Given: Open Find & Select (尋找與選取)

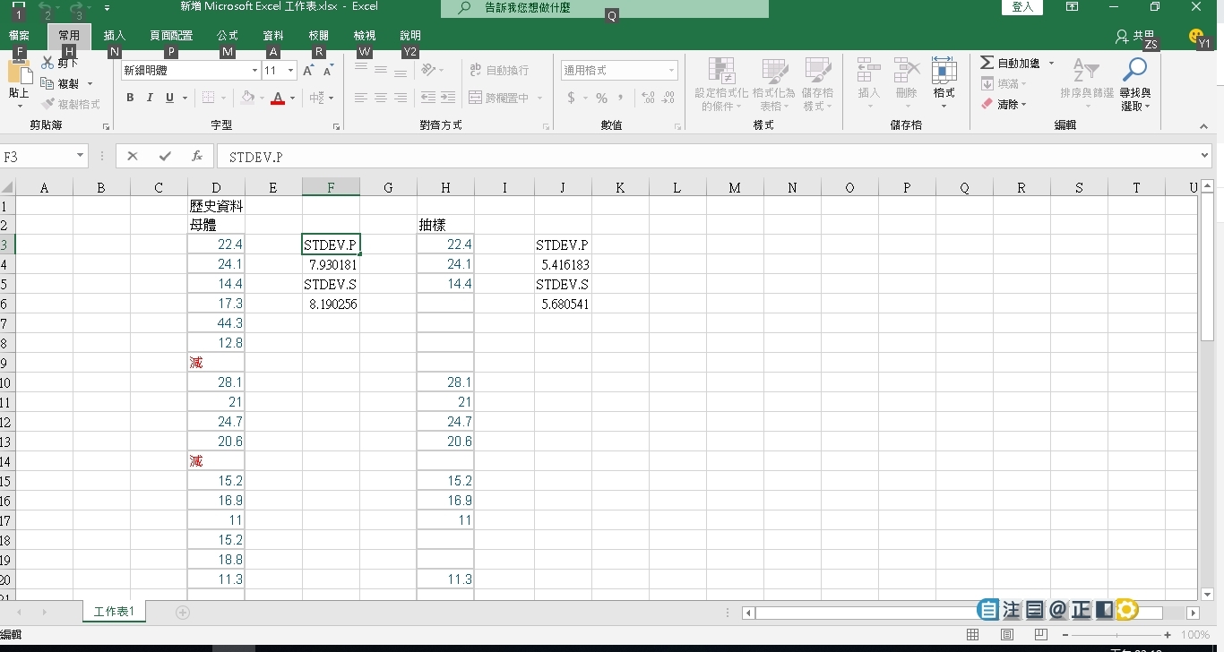Looking at the screenshot, I should pyautogui.click(x=1135, y=84).
